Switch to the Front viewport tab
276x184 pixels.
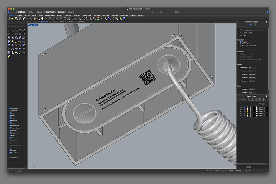(62, 21)
